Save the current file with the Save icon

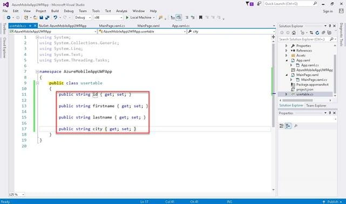(41, 17)
